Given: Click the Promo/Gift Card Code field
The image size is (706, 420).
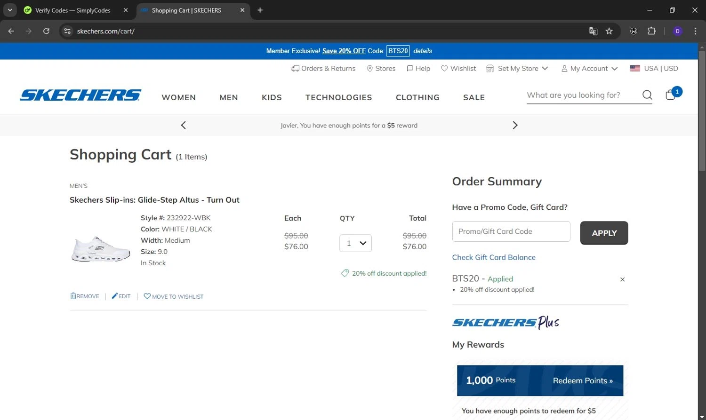Looking at the screenshot, I should pos(511,231).
